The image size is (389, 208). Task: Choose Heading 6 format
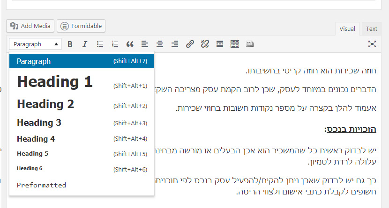coord(82,169)
